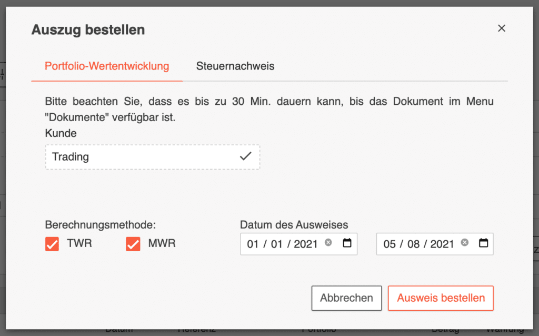Close the Auszug bestellen dialog
This screenshot has width=539, height=336.
501,28
